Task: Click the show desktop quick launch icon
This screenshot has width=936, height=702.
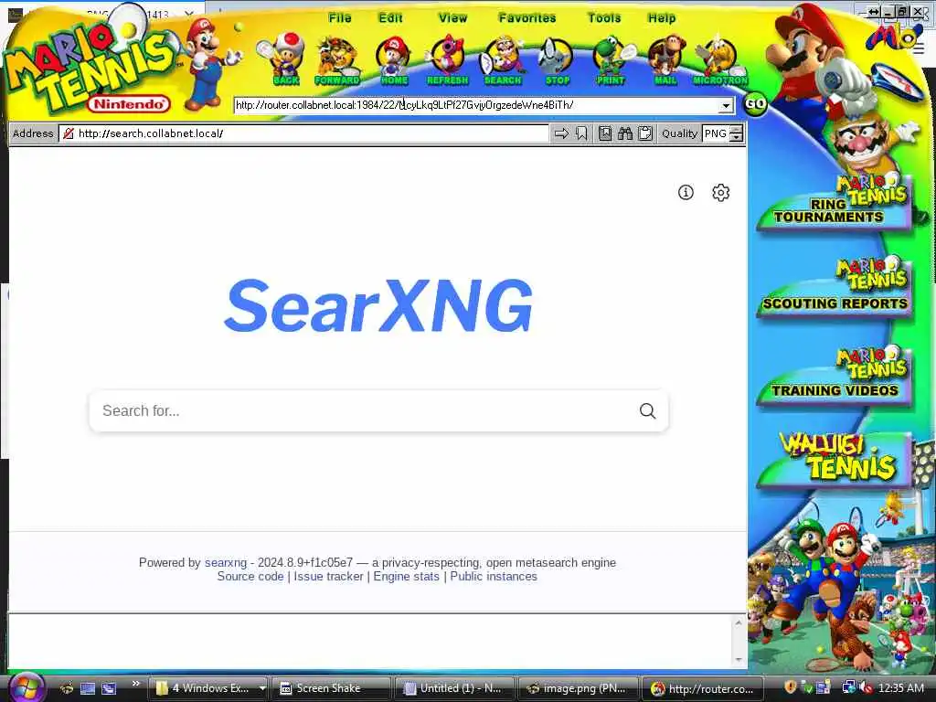Action: tap(88, 688)
